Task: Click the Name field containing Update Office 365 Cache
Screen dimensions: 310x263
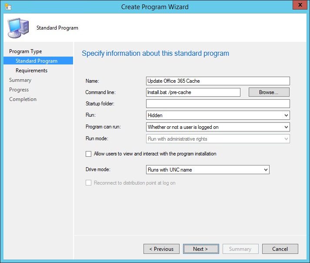Action: coord(218,81)
